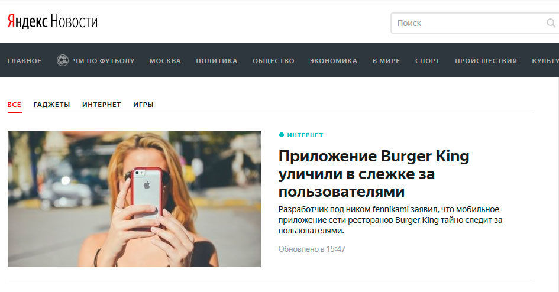Open the Политика section

(217, 61)
